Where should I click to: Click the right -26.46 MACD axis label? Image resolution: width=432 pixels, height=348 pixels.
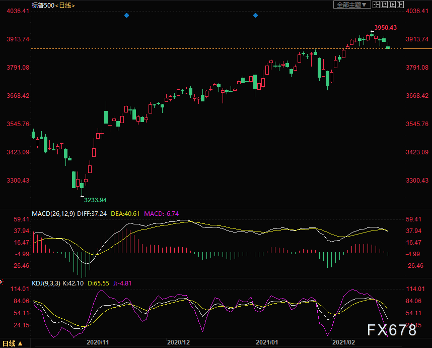click(415, 266)
